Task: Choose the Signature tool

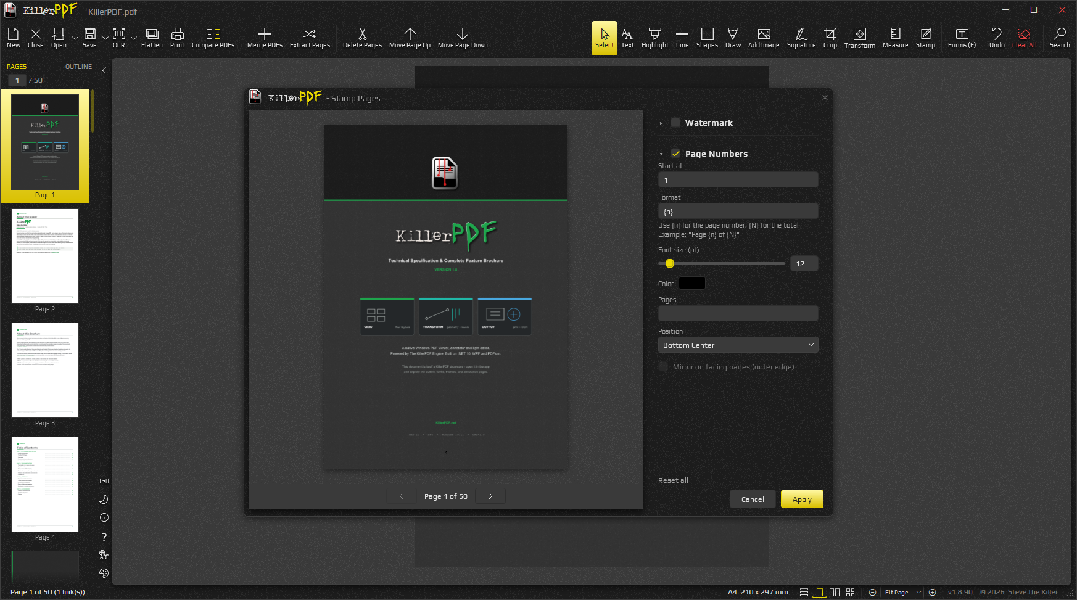Action: click(801, 38)
